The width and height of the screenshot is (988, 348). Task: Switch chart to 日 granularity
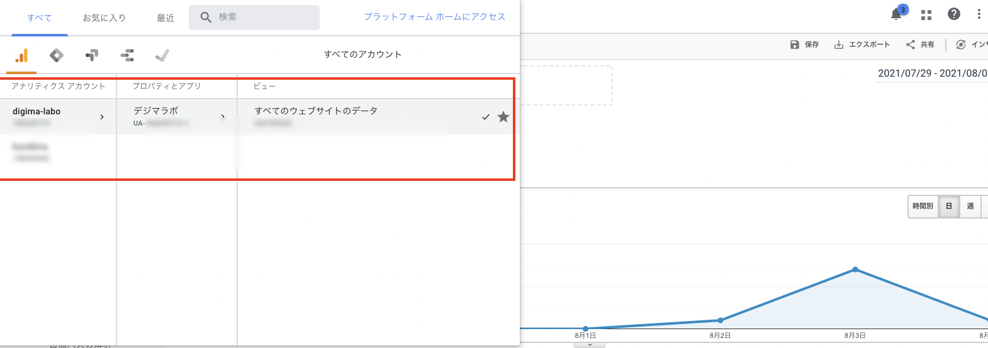coord(949,206)
